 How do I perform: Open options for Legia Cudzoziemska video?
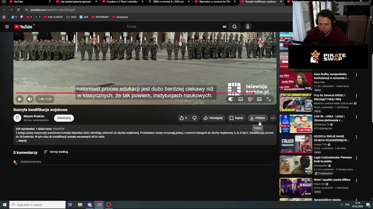click(x=356, y=158)
